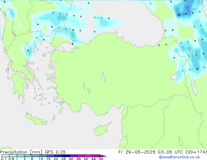The height and width of the screenshot is (160, 207).
Task: Click the "0.1" legend scale label
Action: pos(4,159)
